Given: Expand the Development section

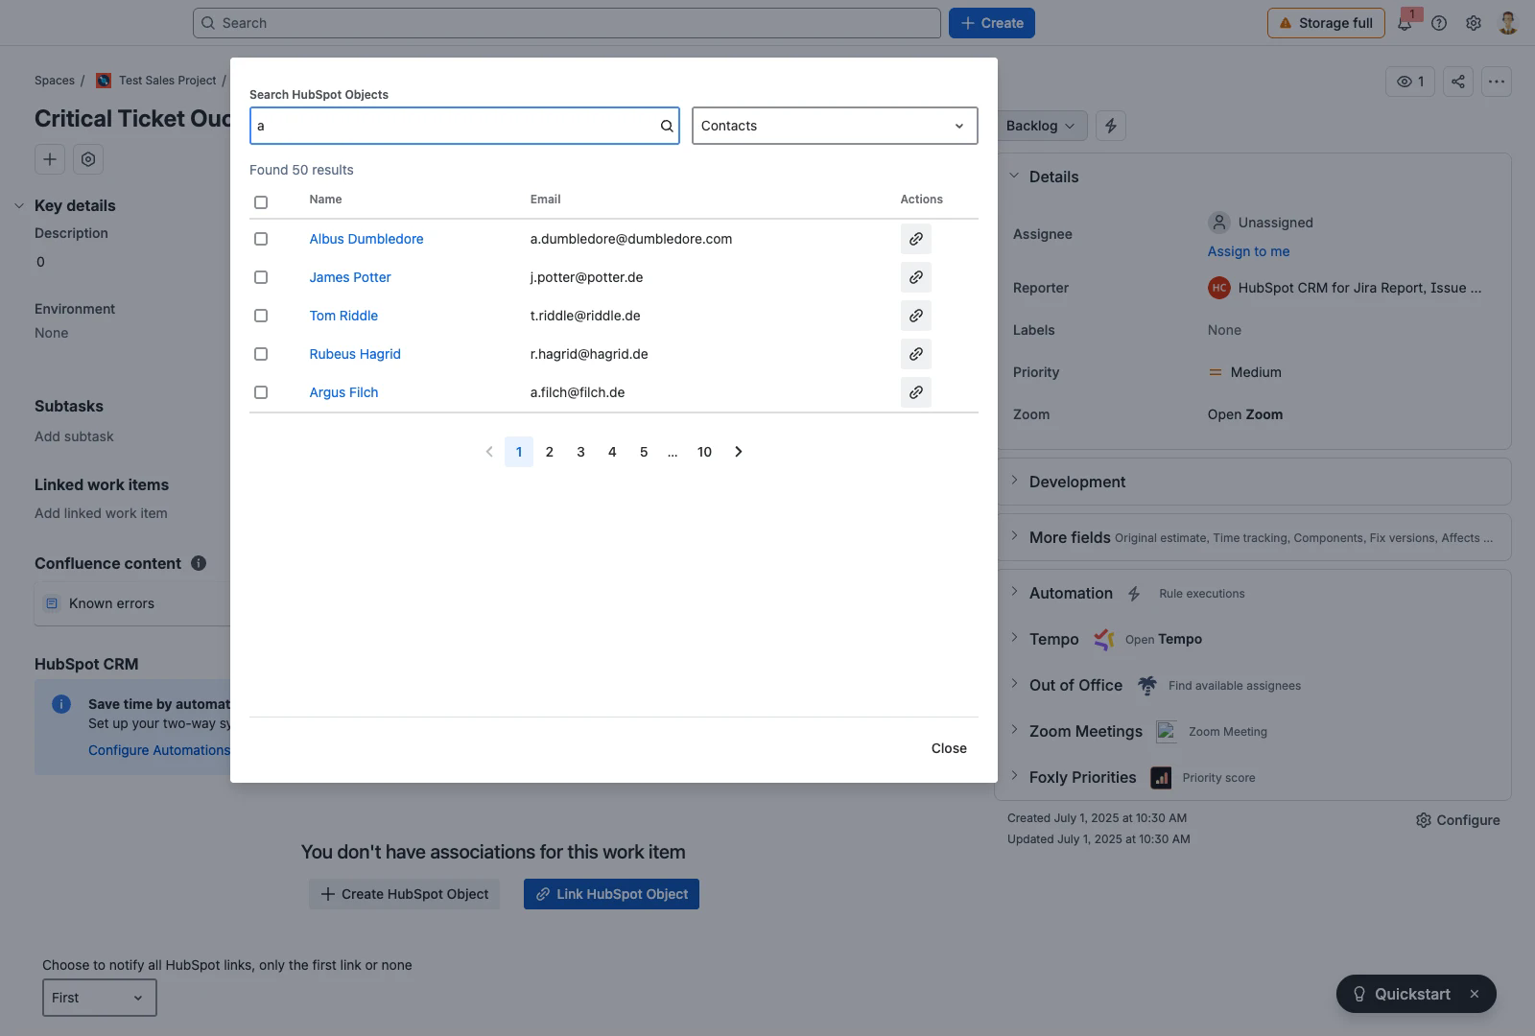Looking at the screenshot, I should click(x=1014, y=482).
